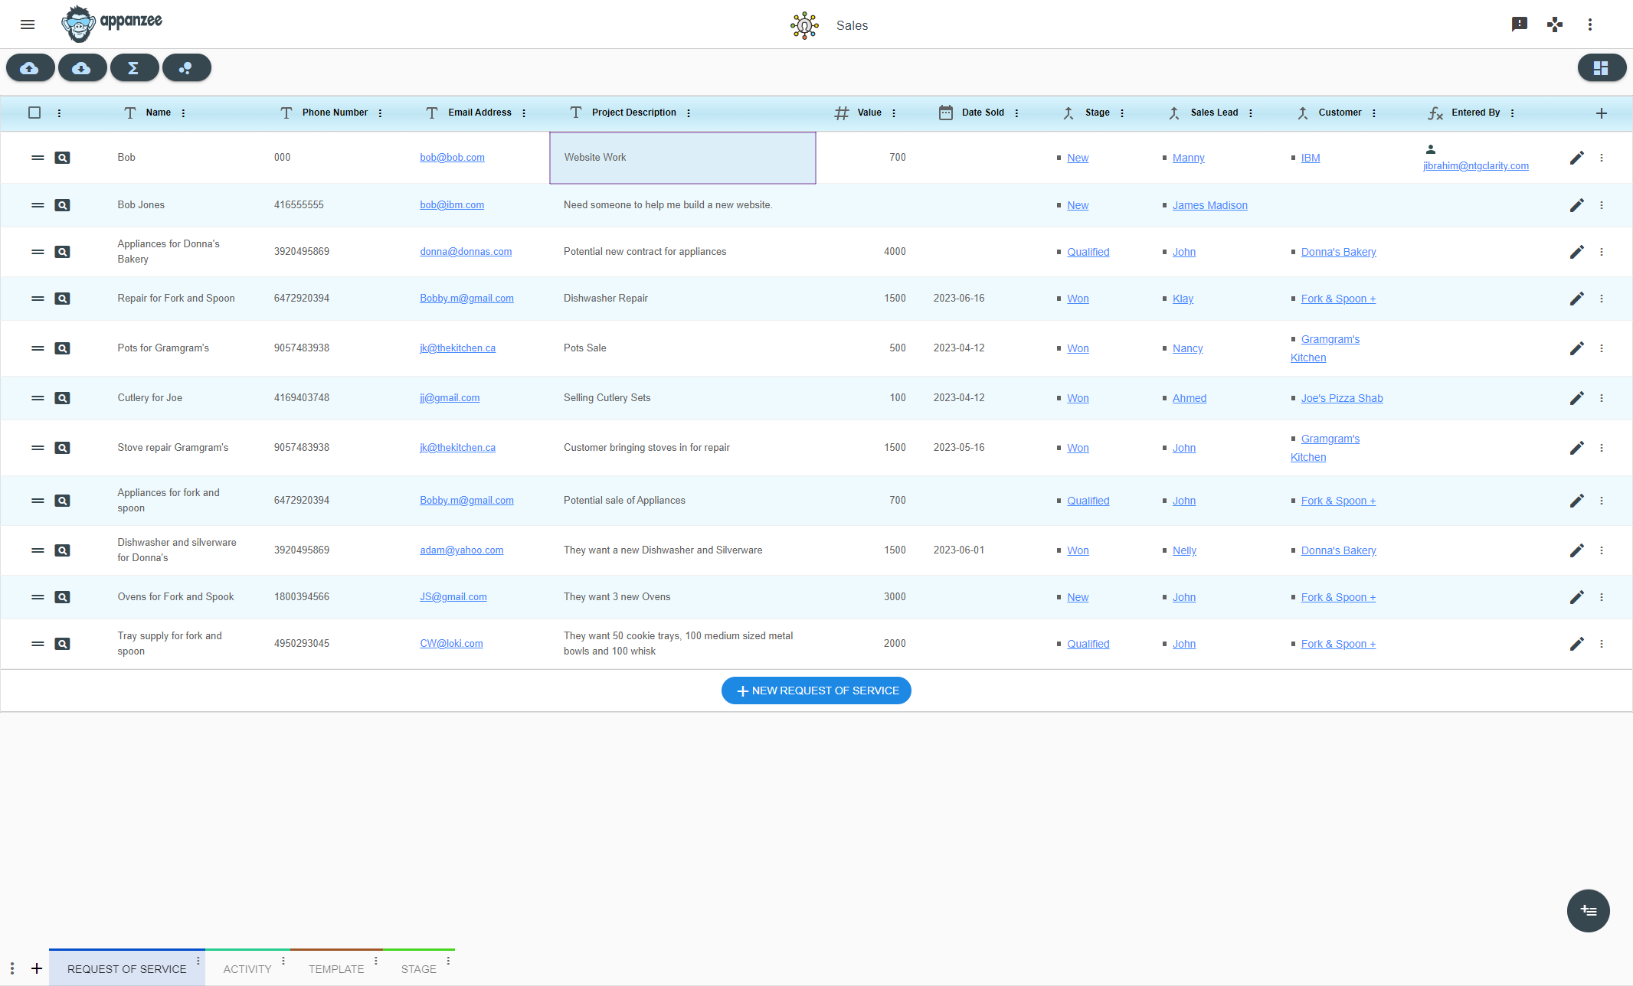Click the cloud download toolbar button

(82, 68)
